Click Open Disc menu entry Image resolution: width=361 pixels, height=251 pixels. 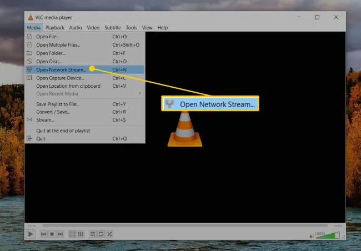[48, 61]
